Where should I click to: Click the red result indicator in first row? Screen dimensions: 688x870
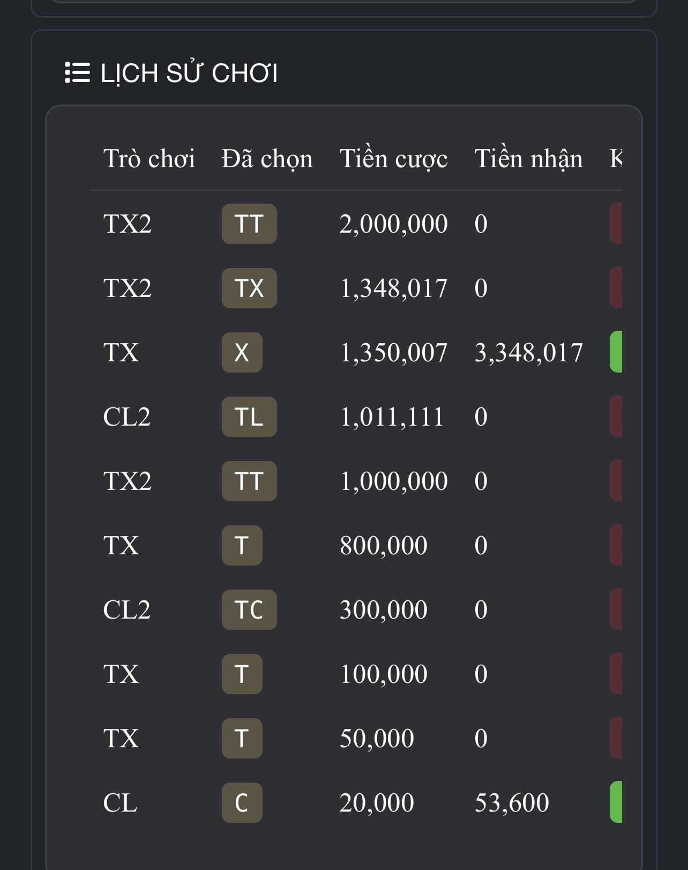pyautogui.click(x=616, y=223)
